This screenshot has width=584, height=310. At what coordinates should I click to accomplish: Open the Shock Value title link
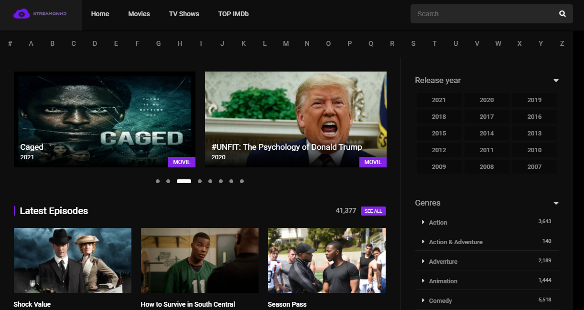click(32, 304)
